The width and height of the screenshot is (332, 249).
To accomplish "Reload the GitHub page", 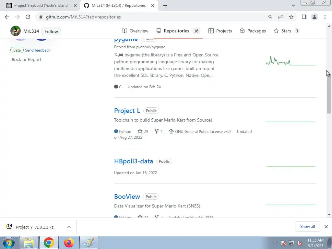I will click(28, 17).
